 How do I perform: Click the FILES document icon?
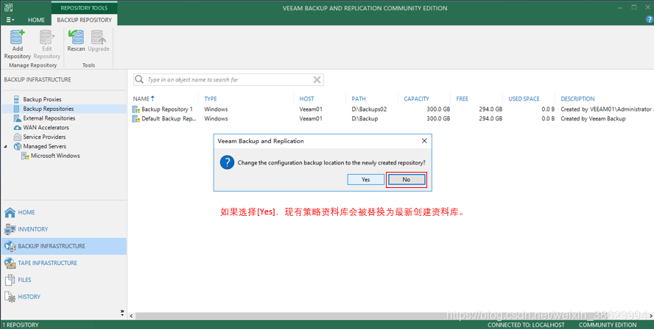[x=10, y=280]
